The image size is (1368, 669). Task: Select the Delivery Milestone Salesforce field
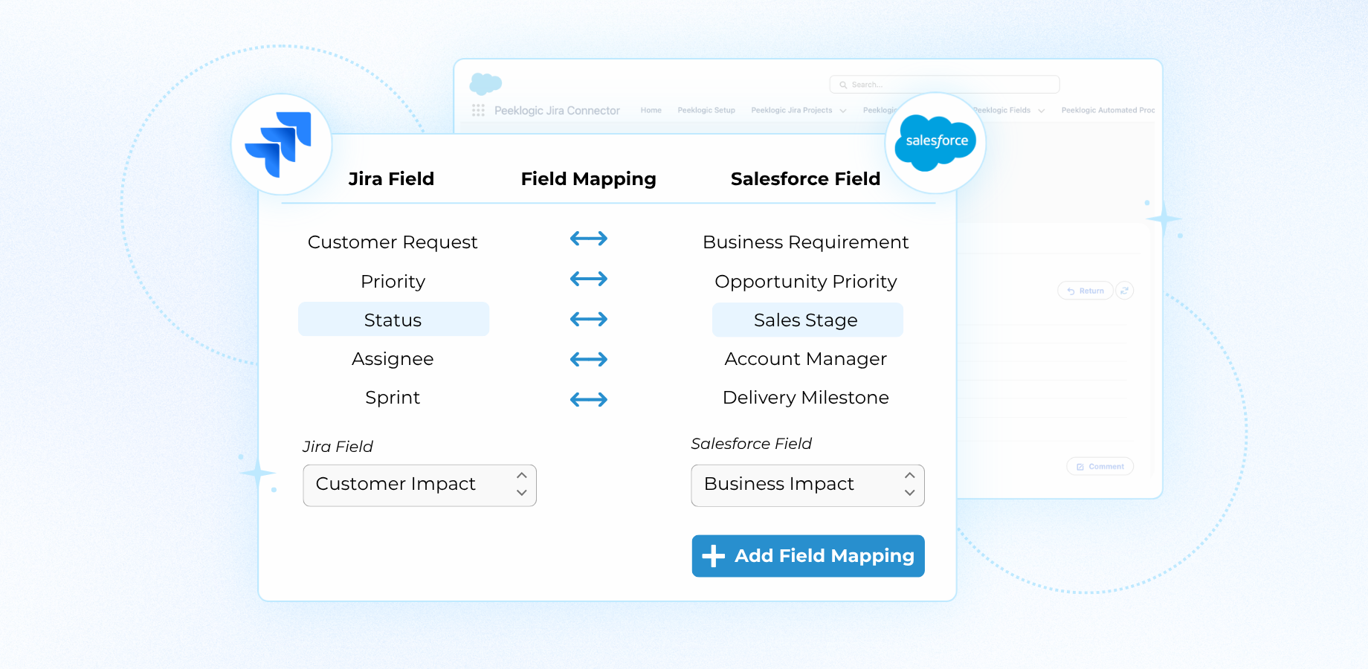point(806,398)
